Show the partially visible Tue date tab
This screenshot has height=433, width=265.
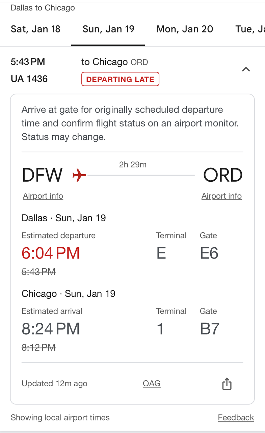pos(250,29)
